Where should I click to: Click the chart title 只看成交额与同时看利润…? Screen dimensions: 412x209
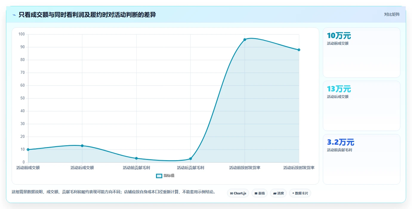tap(87, 15)
